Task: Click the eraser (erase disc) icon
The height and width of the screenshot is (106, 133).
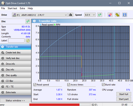Action: click(110, 15)
